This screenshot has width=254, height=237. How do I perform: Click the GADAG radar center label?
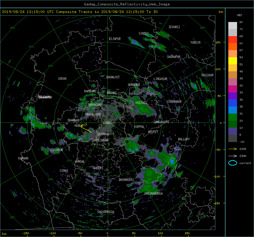tap(107, 123)
